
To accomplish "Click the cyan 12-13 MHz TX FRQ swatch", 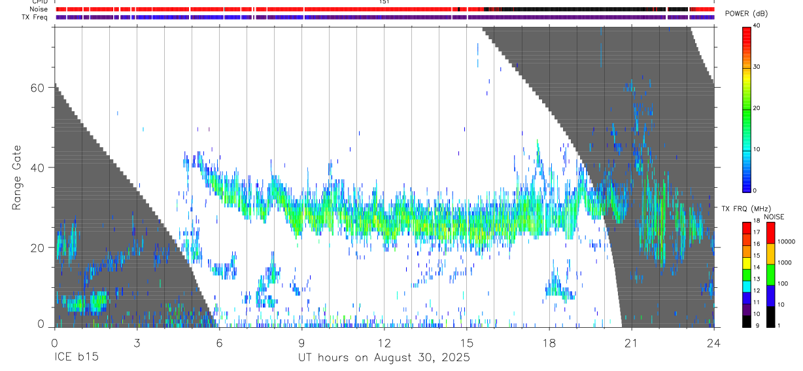I will [747, 285].
